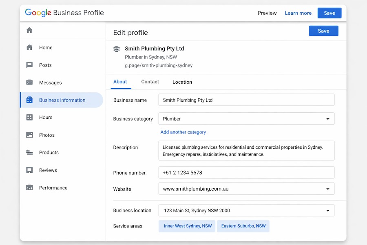
Task: Click the 'Plumber in Sydney, NSW' subtitle
Action: (151, 57)
